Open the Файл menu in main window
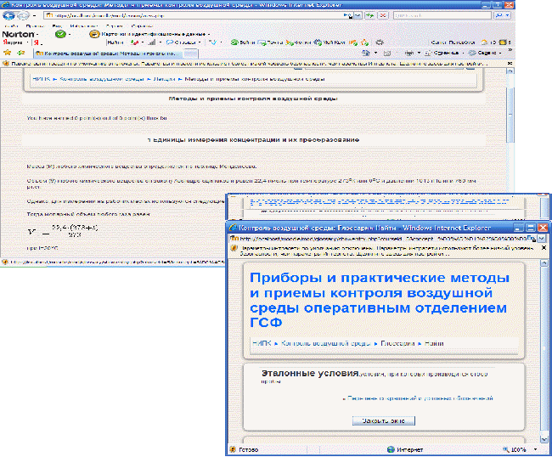Image resolution: width=552 pixels, height=457 pixels. pos(11,26)
